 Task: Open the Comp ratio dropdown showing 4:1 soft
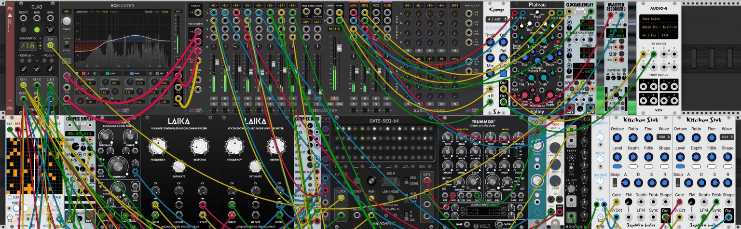coord(497,19)
